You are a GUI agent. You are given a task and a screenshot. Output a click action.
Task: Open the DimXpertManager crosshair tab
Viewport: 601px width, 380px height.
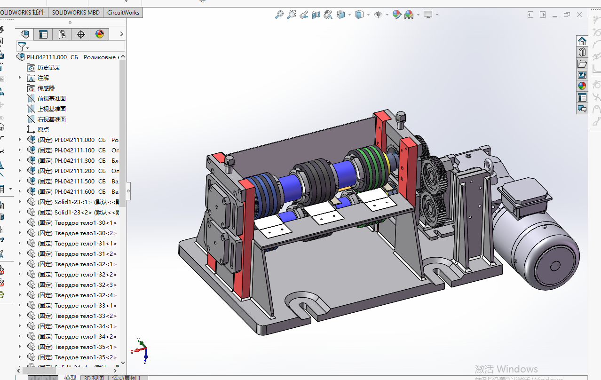coord(81,34)
